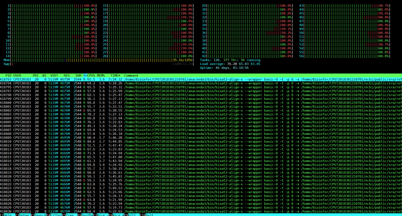This screenshot has width=402, height=216.
Task: Open the F6 SortBy menu
Action: pyautogui.click(x=85, y=215)
